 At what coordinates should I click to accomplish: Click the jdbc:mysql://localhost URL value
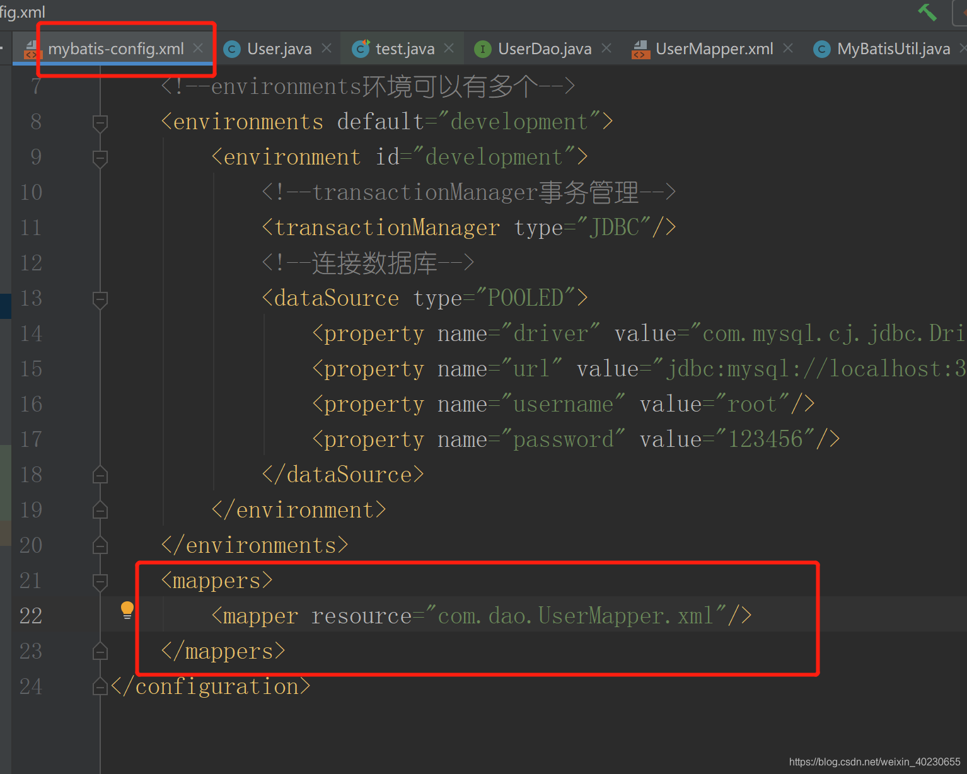pyautogui.click(x=809, y=369)
